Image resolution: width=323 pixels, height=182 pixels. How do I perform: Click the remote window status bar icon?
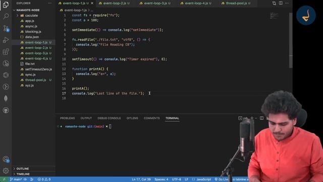[4, 179]
